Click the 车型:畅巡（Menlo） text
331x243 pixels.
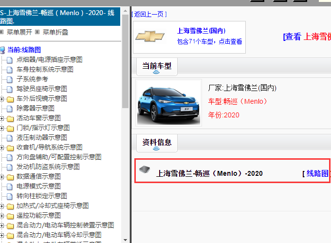(x=237, y=102)
